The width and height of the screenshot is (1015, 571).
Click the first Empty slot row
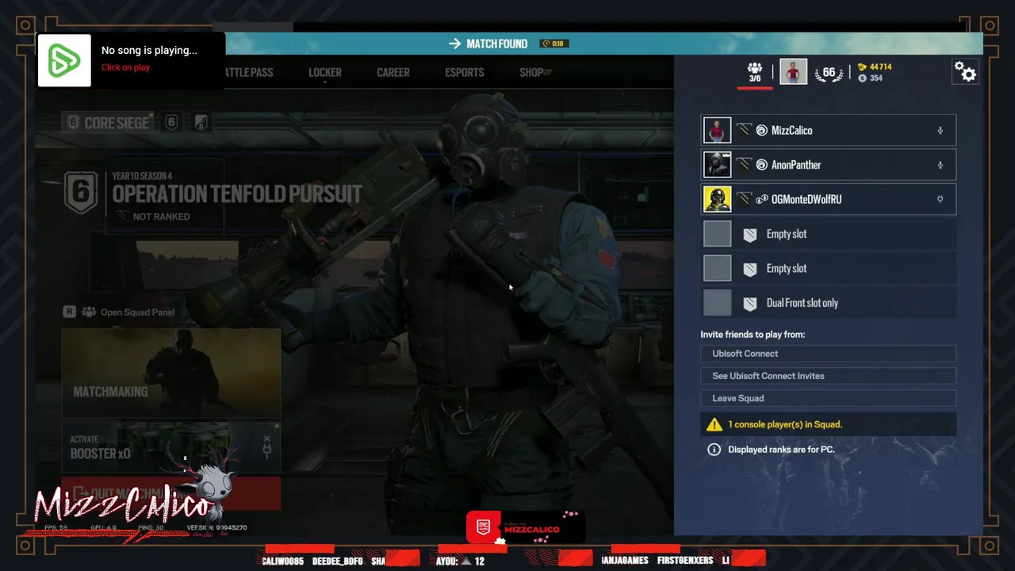[829, 234]
